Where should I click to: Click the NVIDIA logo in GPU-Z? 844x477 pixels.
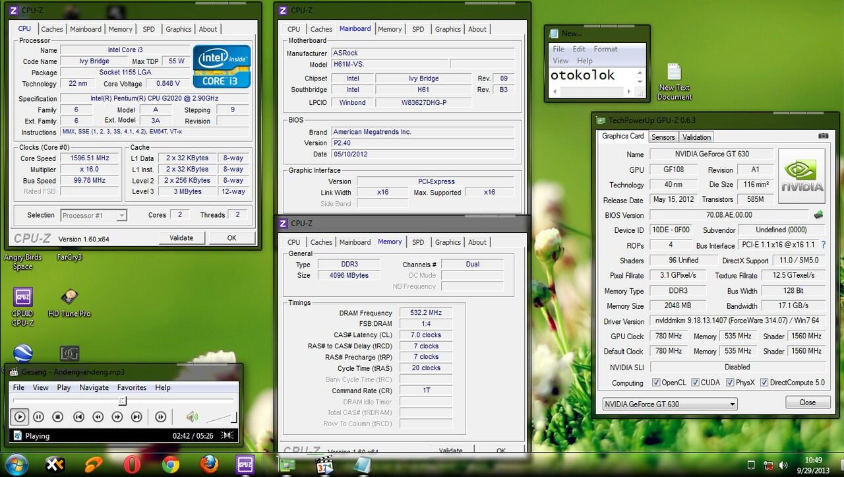point(802,175)
